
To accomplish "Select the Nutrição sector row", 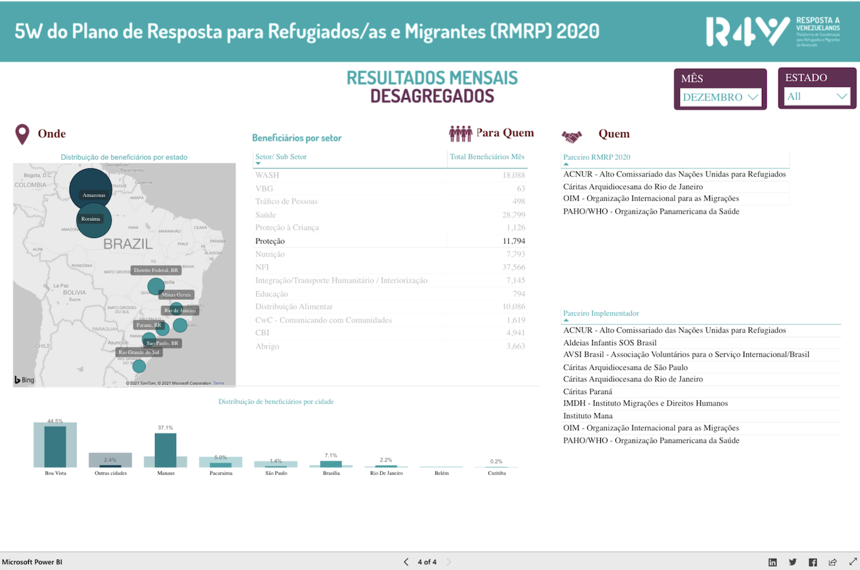I will click(x=390, y=254).
